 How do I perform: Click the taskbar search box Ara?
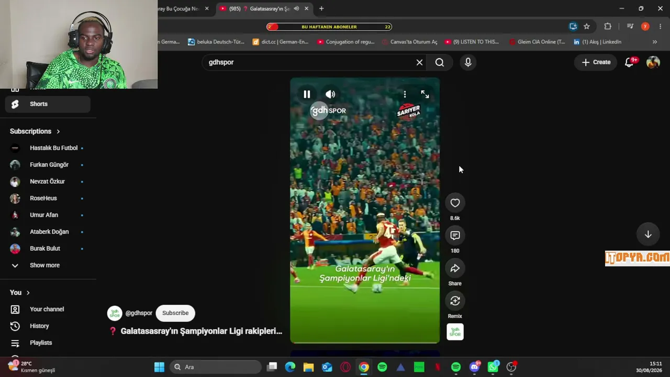click(x=216, y=367)
